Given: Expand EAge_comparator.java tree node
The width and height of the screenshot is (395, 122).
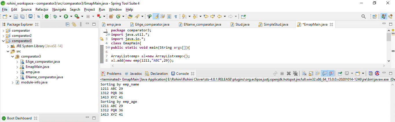Looking at the screenshot, I should coord(17,62).
